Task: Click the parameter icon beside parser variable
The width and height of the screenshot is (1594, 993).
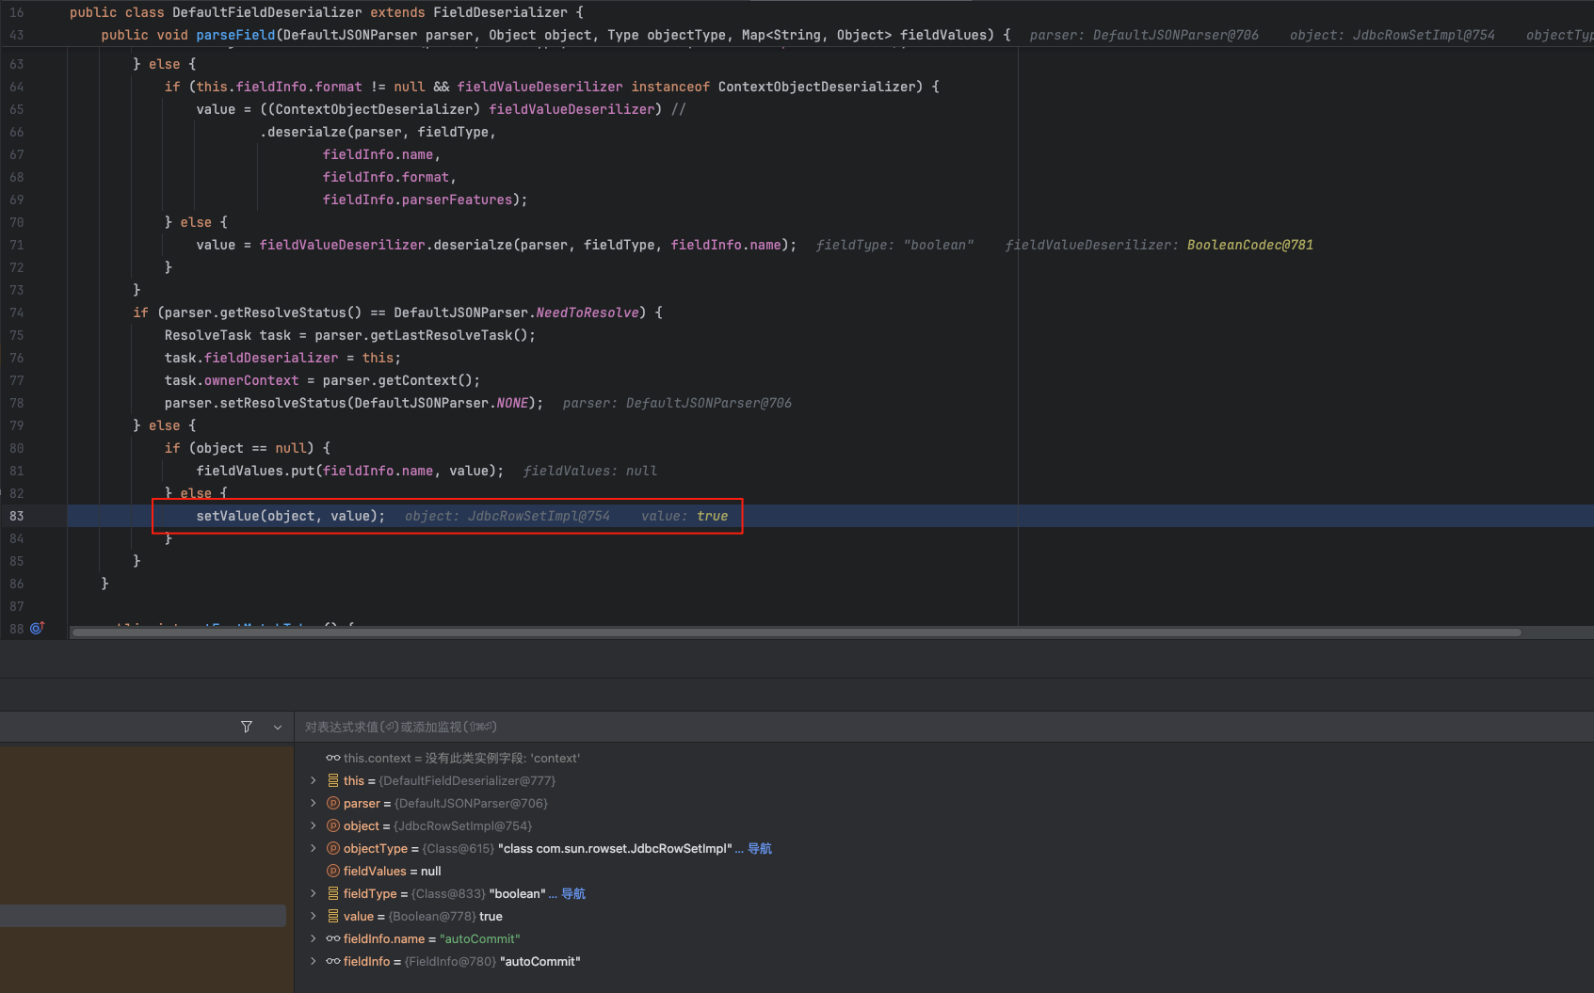Action: 333,803
